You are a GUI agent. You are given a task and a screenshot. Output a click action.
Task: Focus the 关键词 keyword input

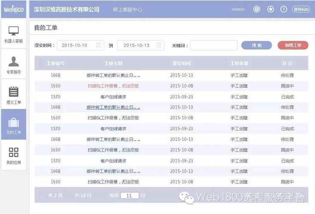(214, 45)
